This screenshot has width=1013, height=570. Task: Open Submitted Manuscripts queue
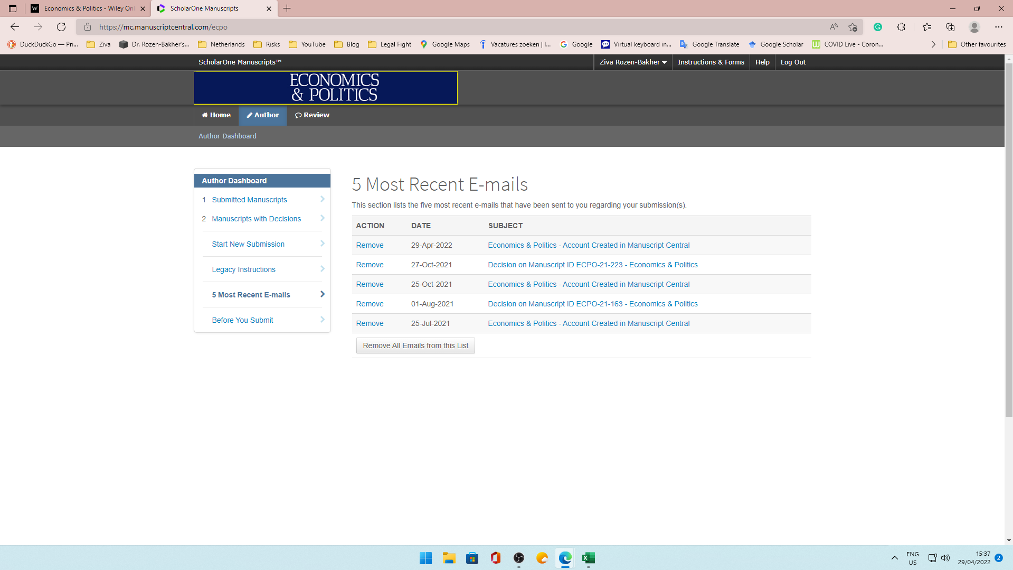(249, 200)
